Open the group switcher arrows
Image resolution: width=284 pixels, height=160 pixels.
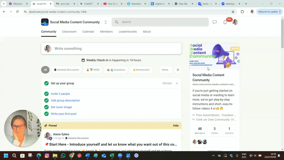106,22
